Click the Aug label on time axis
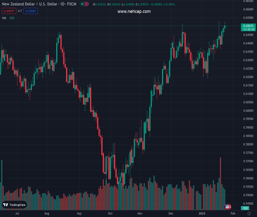 tap(47, 214)
